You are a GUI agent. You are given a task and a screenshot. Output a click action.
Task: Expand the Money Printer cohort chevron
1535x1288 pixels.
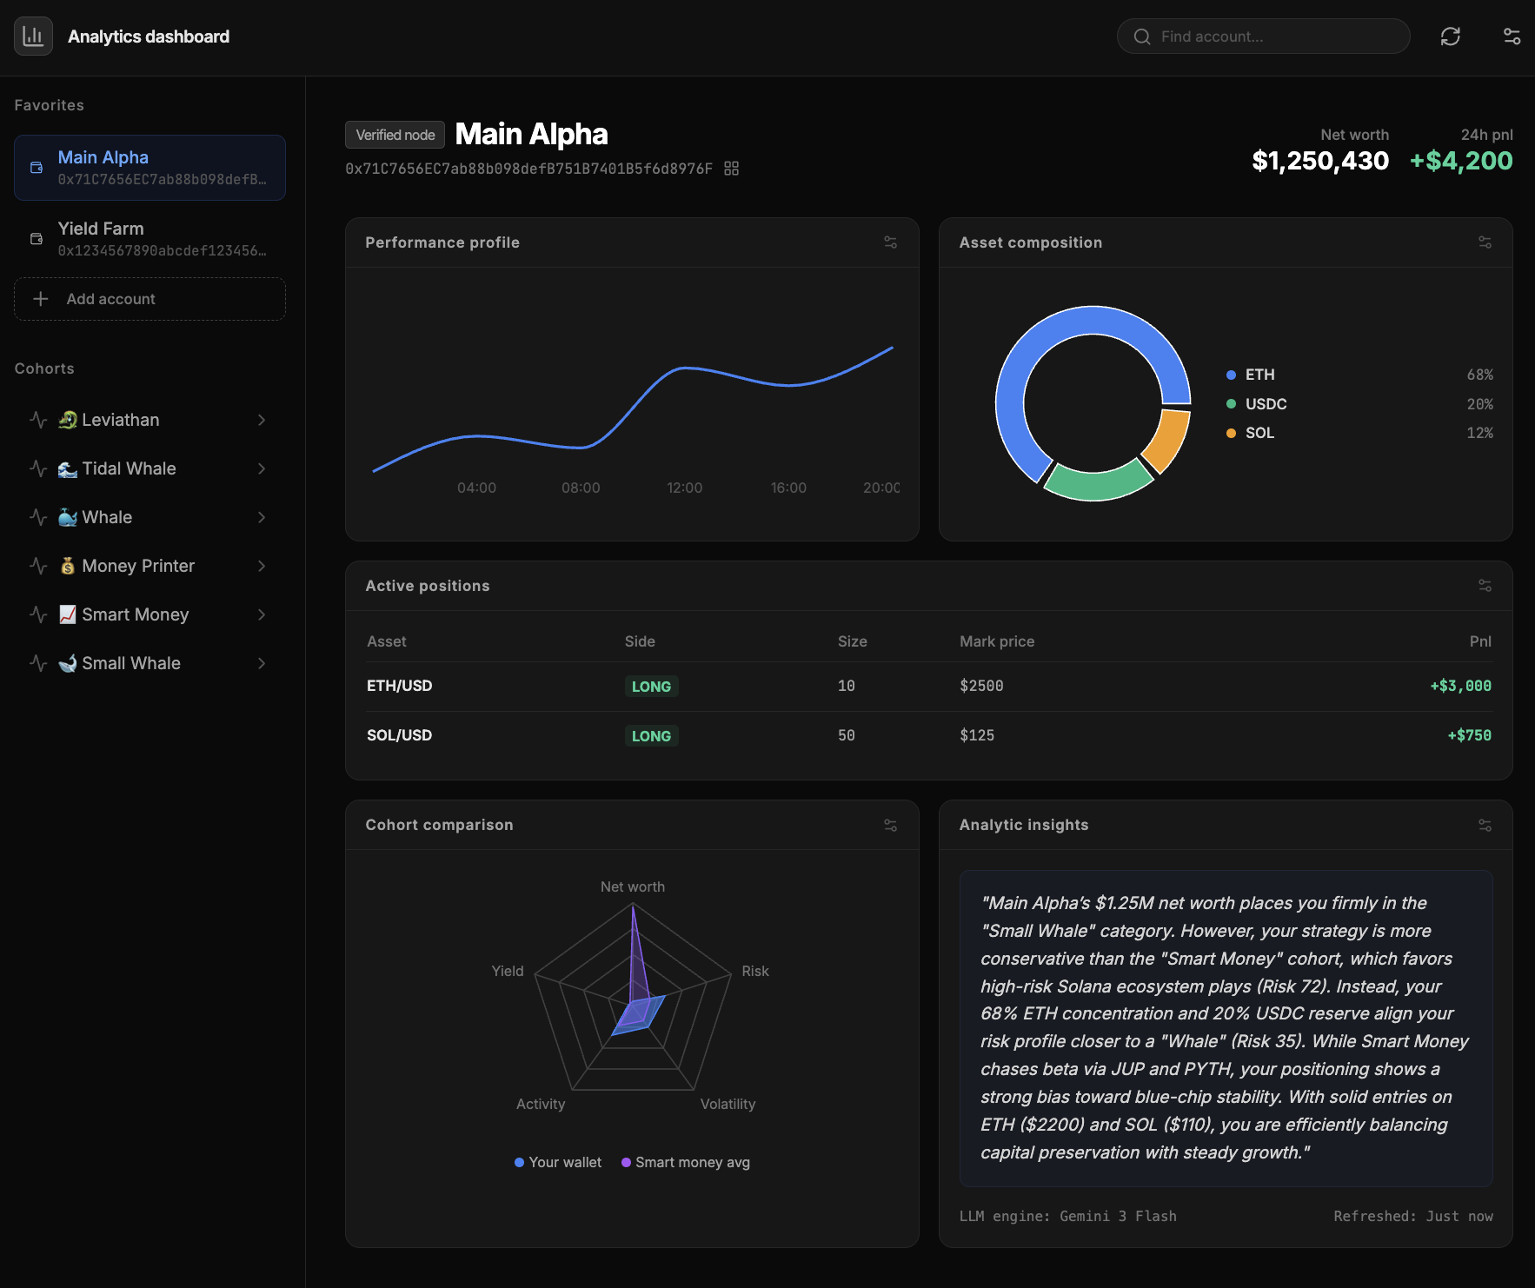point(262,566)
